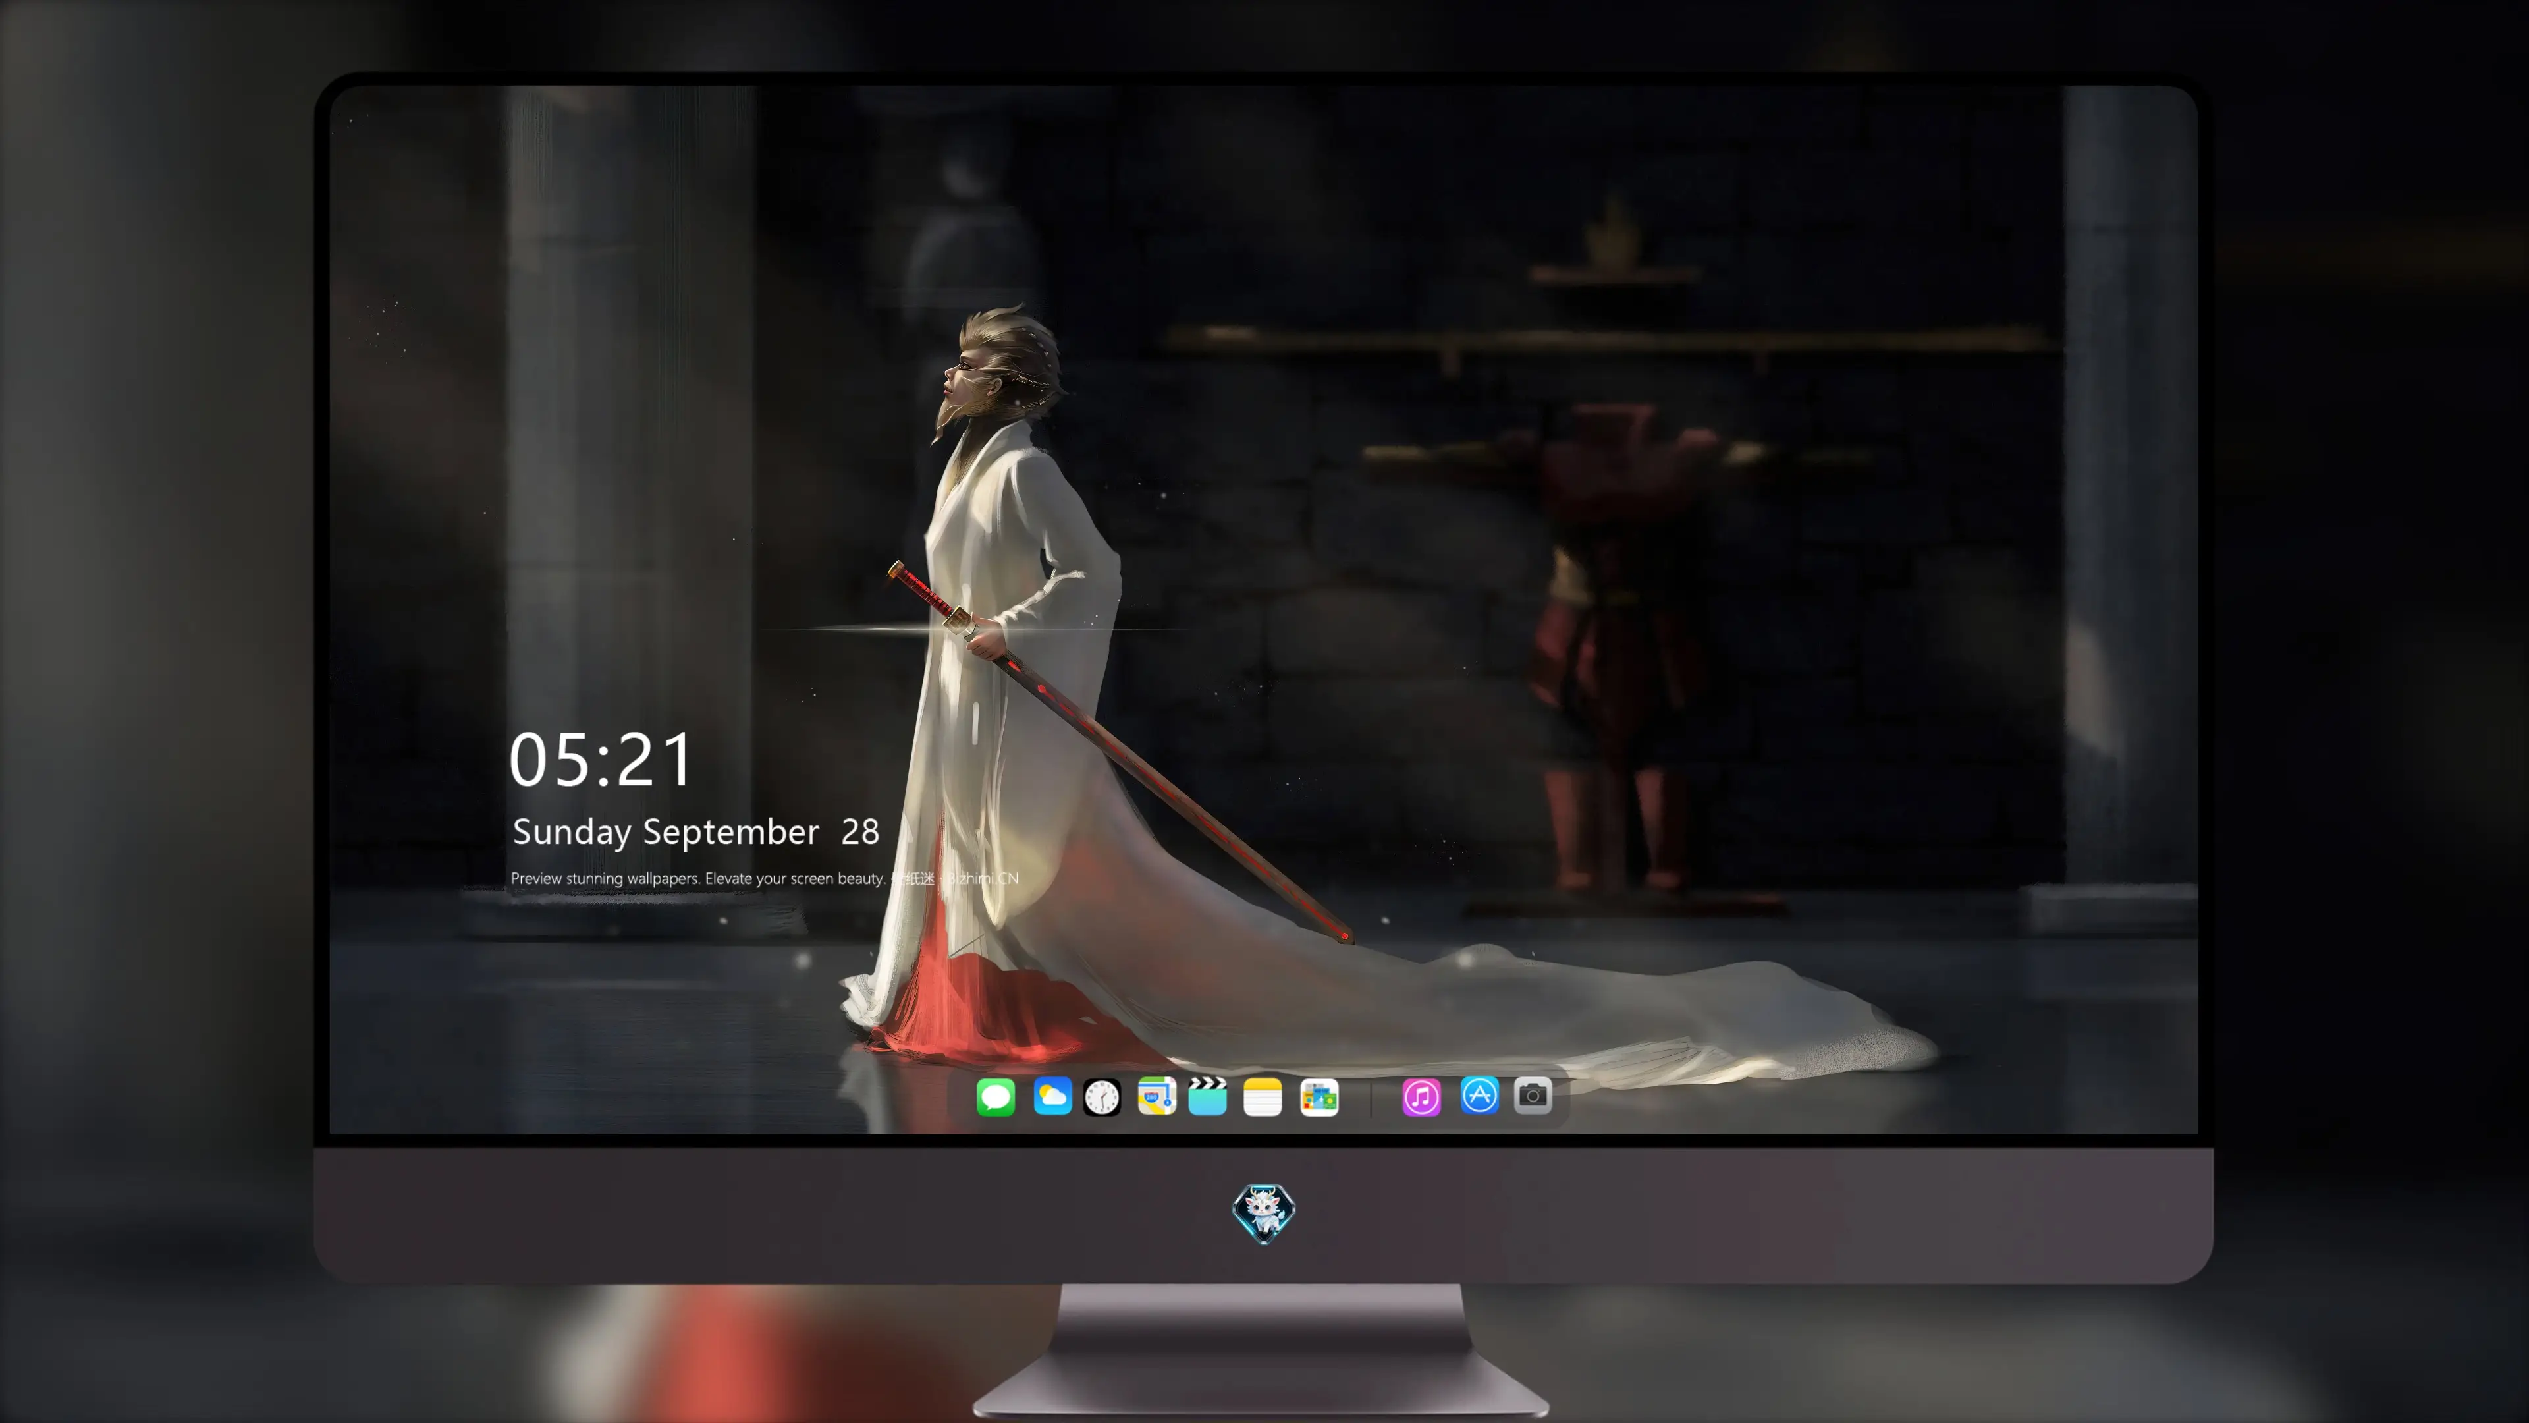The width and height of the screenshot is (2529, 1423).
Task: Open the Messages app in the dock
Action: (996, 1097)
